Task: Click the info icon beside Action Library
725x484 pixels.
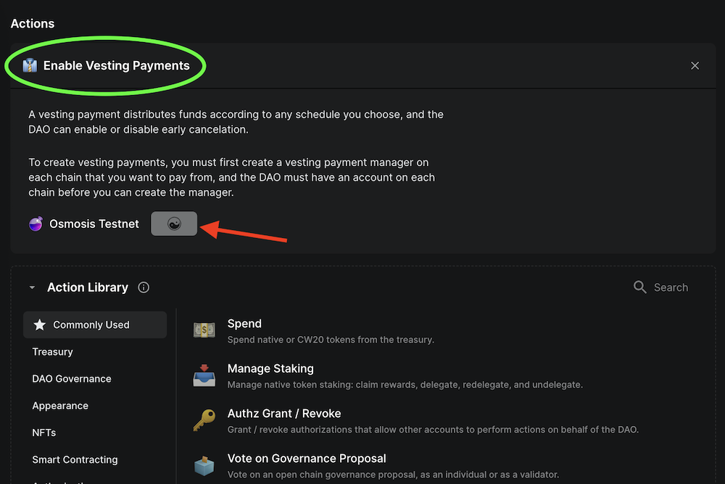Action: click(x=144, y=287)
